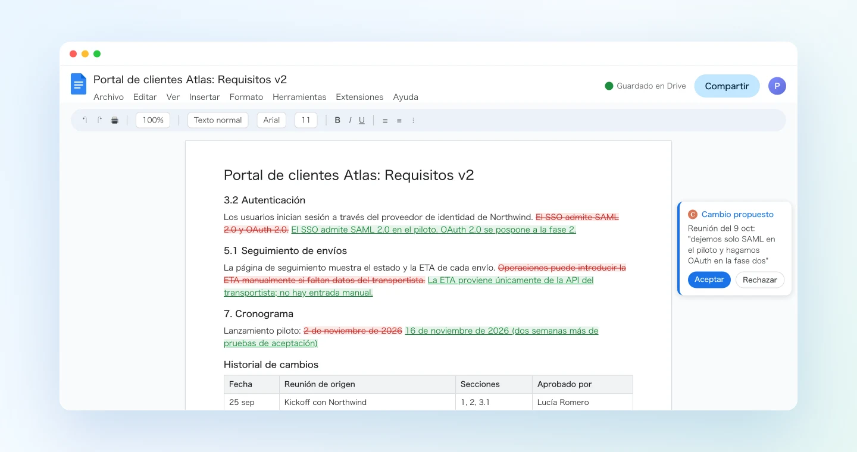This screenshot has width=857, height=452.
Task: Click the document title in the header
Action: 190,80
